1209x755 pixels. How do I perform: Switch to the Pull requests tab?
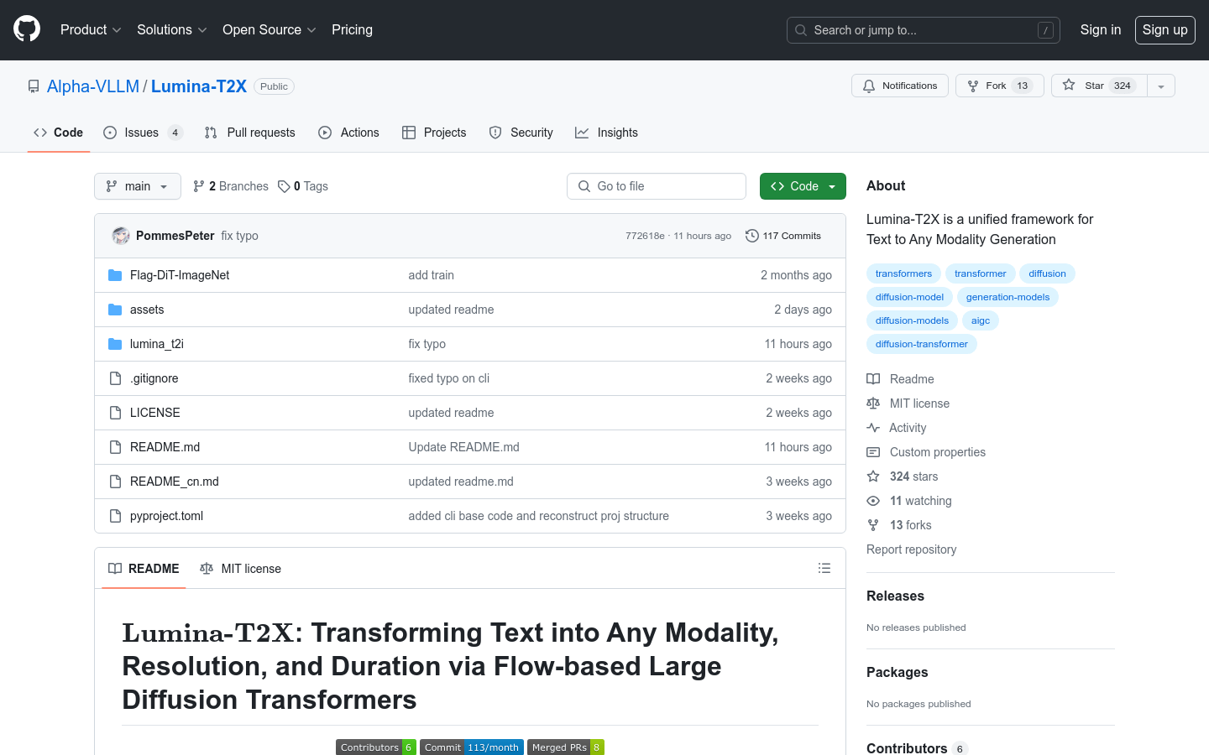(250, 133)
